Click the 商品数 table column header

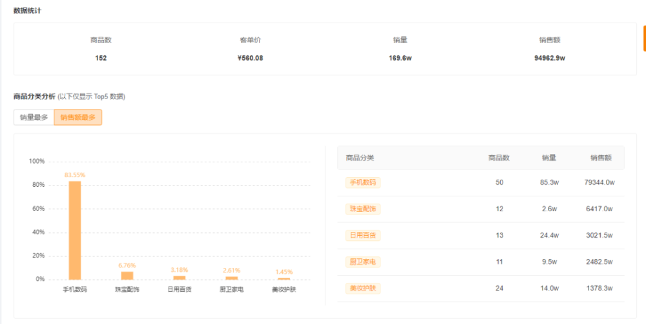pyautogui.click(x=499, y=158)
